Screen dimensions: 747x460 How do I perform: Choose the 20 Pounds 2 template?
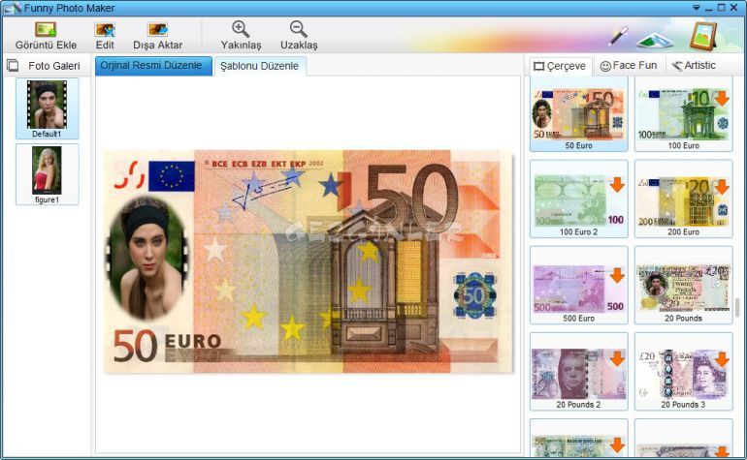(x=579, y=372)
